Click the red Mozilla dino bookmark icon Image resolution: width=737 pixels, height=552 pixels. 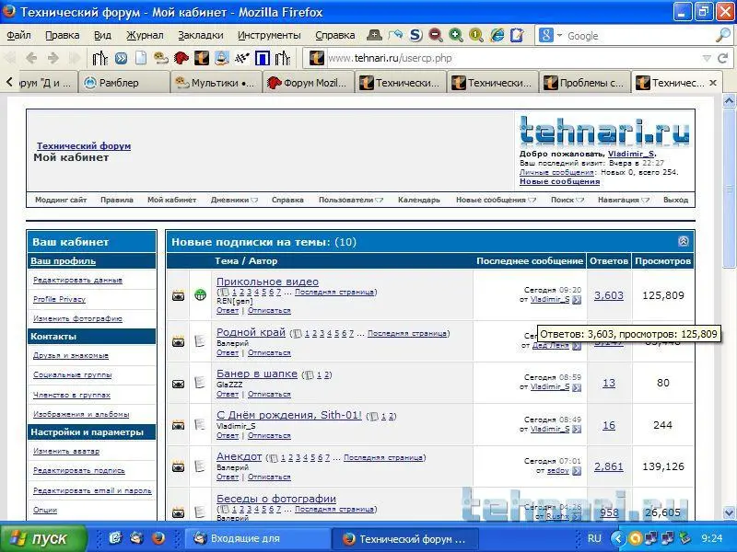tap(181, 58)
